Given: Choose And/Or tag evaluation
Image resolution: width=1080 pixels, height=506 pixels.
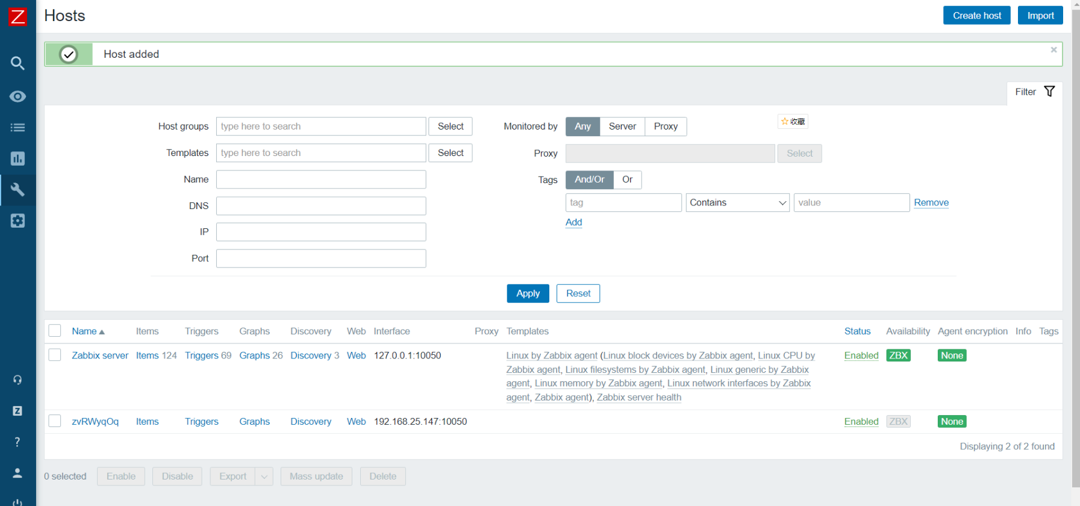Looking at the screenshot, I should [589, 180].
